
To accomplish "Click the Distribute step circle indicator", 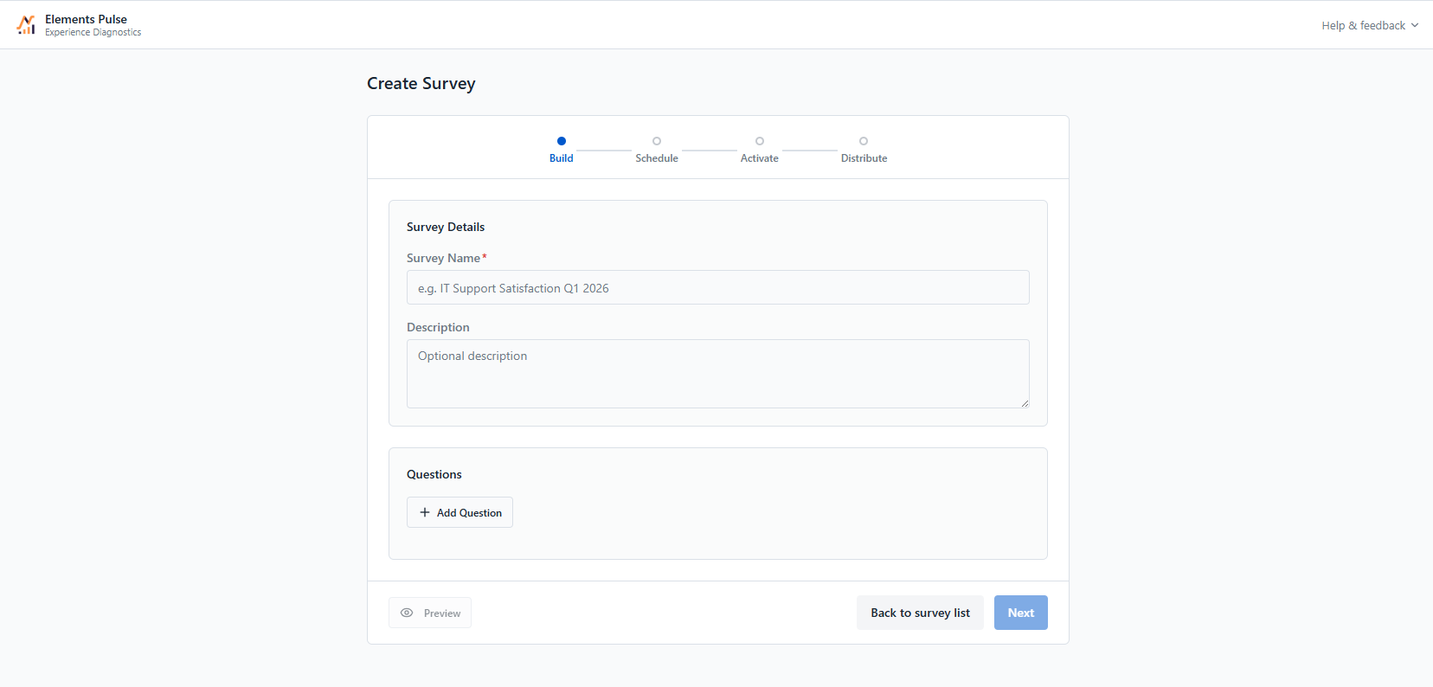I will pos(864,141).
